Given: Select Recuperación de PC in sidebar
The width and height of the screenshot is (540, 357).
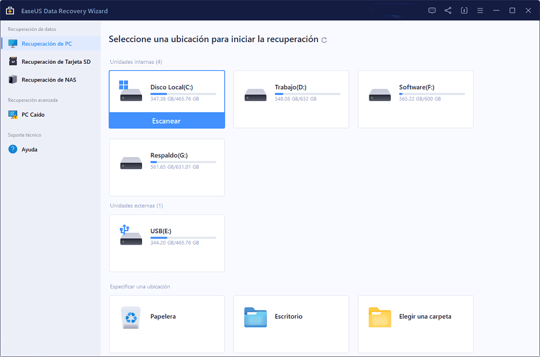Looking at the screenshot, I should click(51, 44).
